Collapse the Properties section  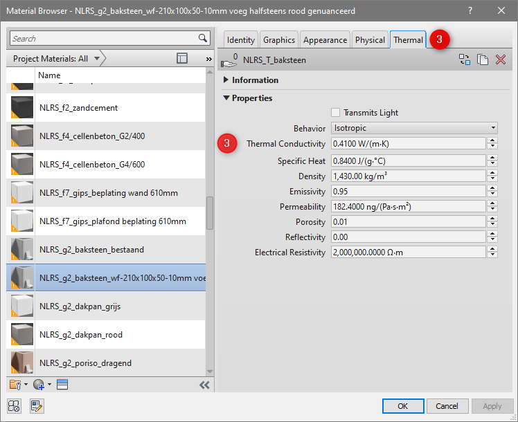click(226, 98)
